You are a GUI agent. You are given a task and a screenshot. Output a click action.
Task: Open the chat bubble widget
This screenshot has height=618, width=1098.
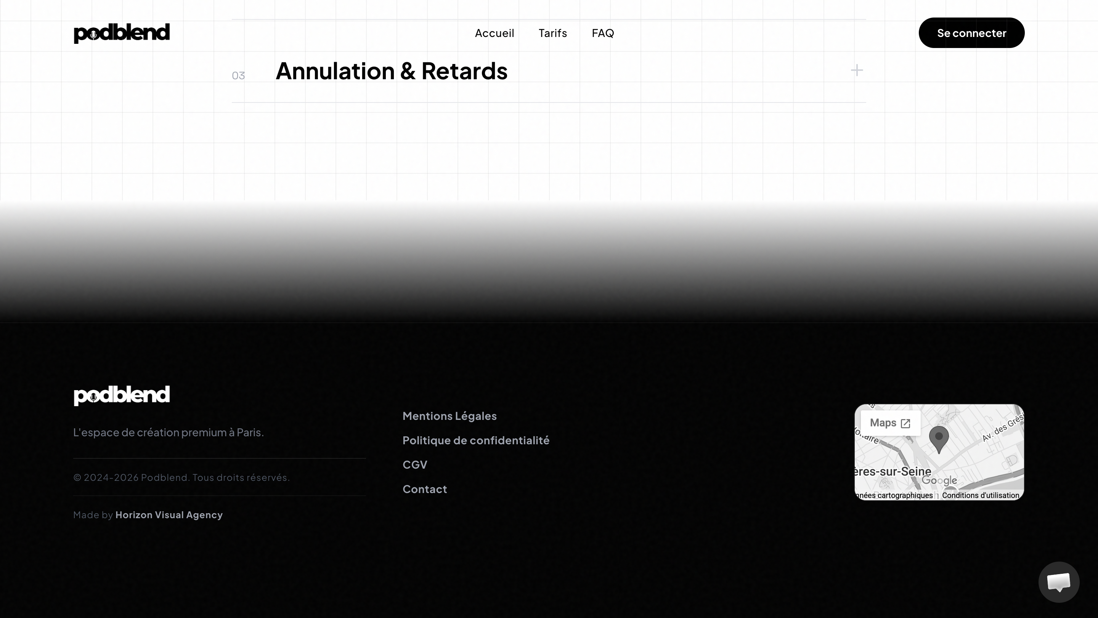pyautogui.click(x=1059, y=582)
